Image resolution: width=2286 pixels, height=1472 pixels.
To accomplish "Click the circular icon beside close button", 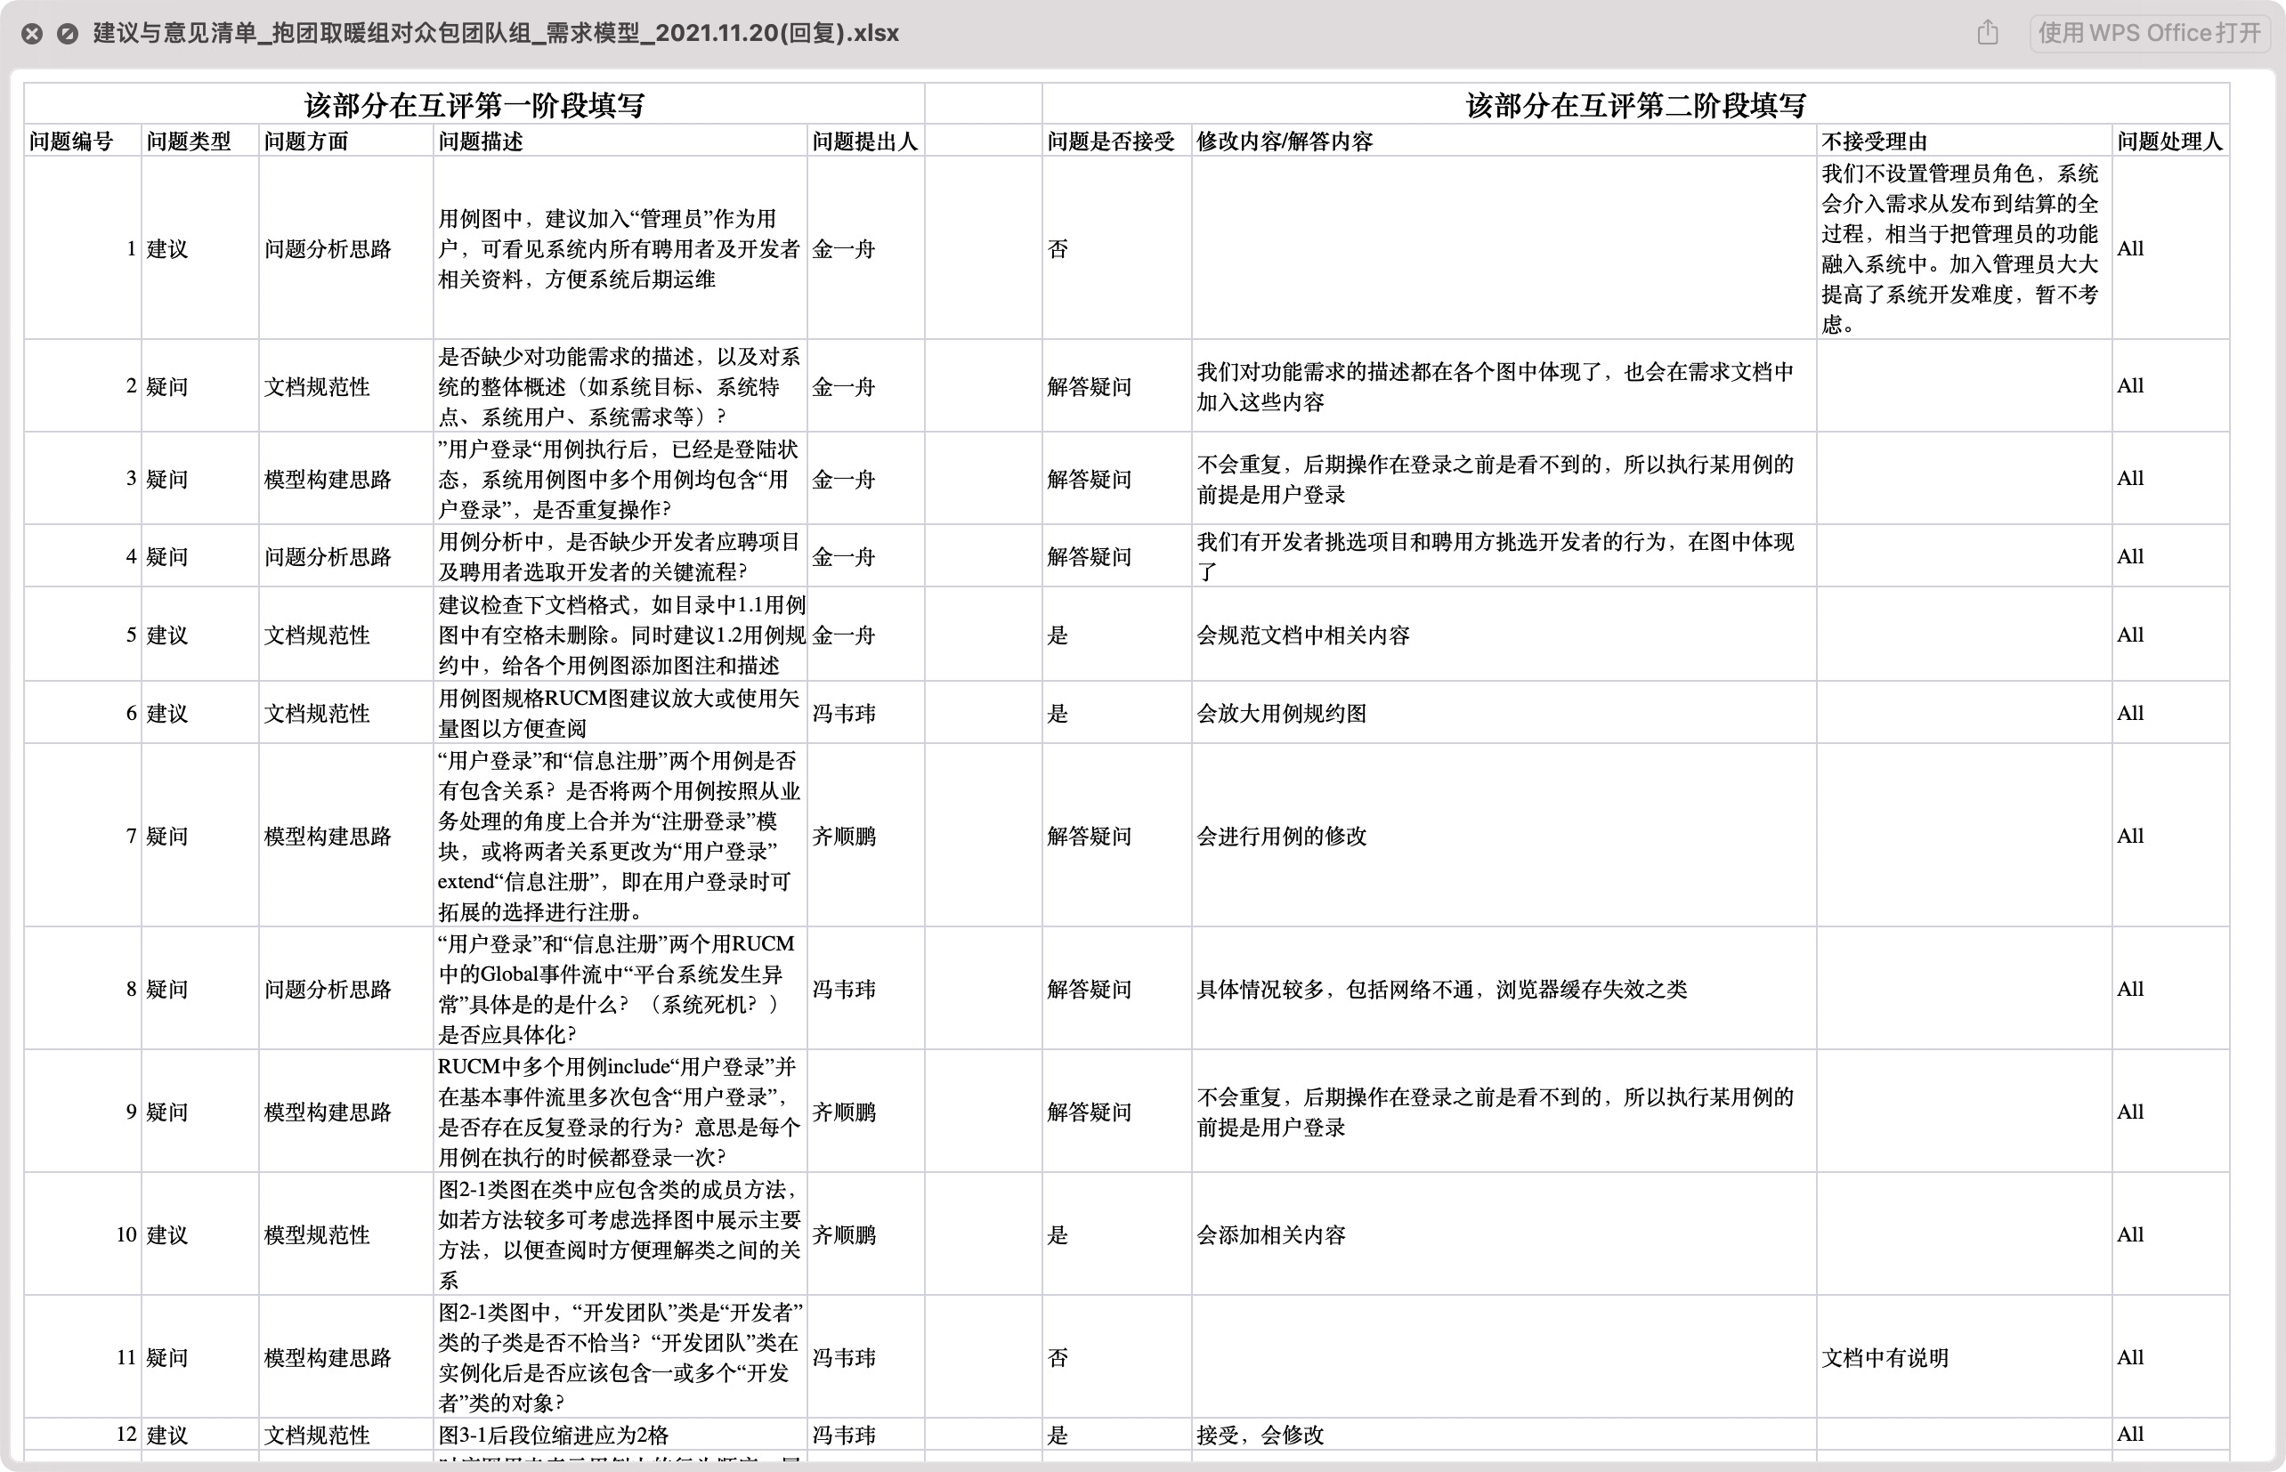I will [x=67, y=34].
